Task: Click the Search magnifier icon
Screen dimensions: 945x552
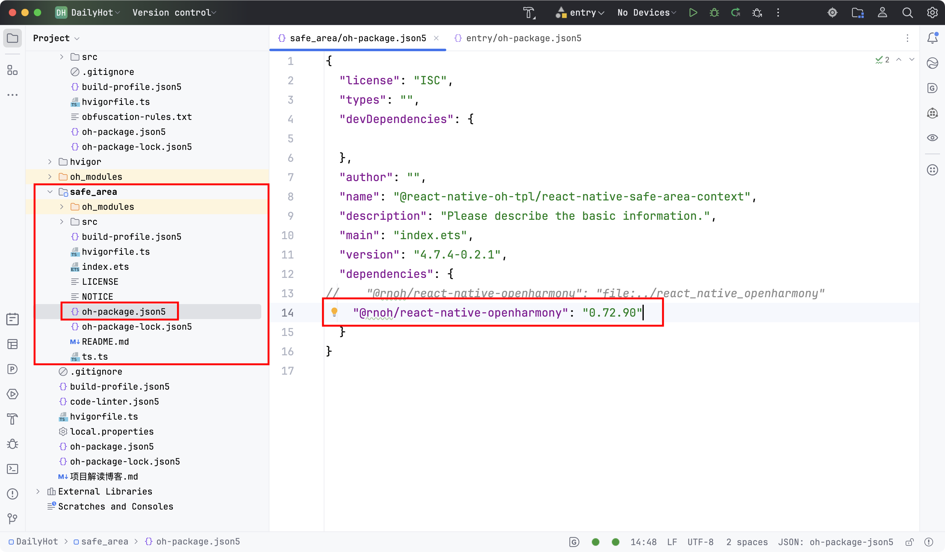Action: (907, 13)
